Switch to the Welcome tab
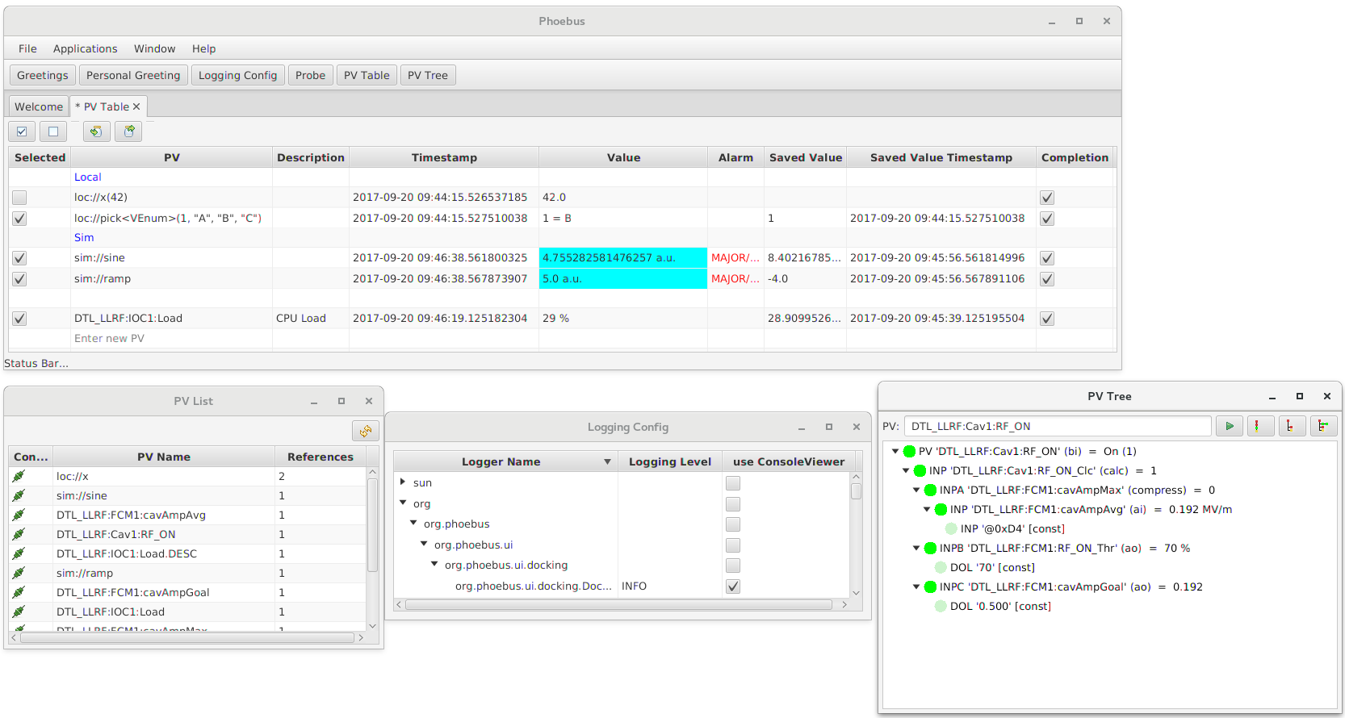 [39, 106]
